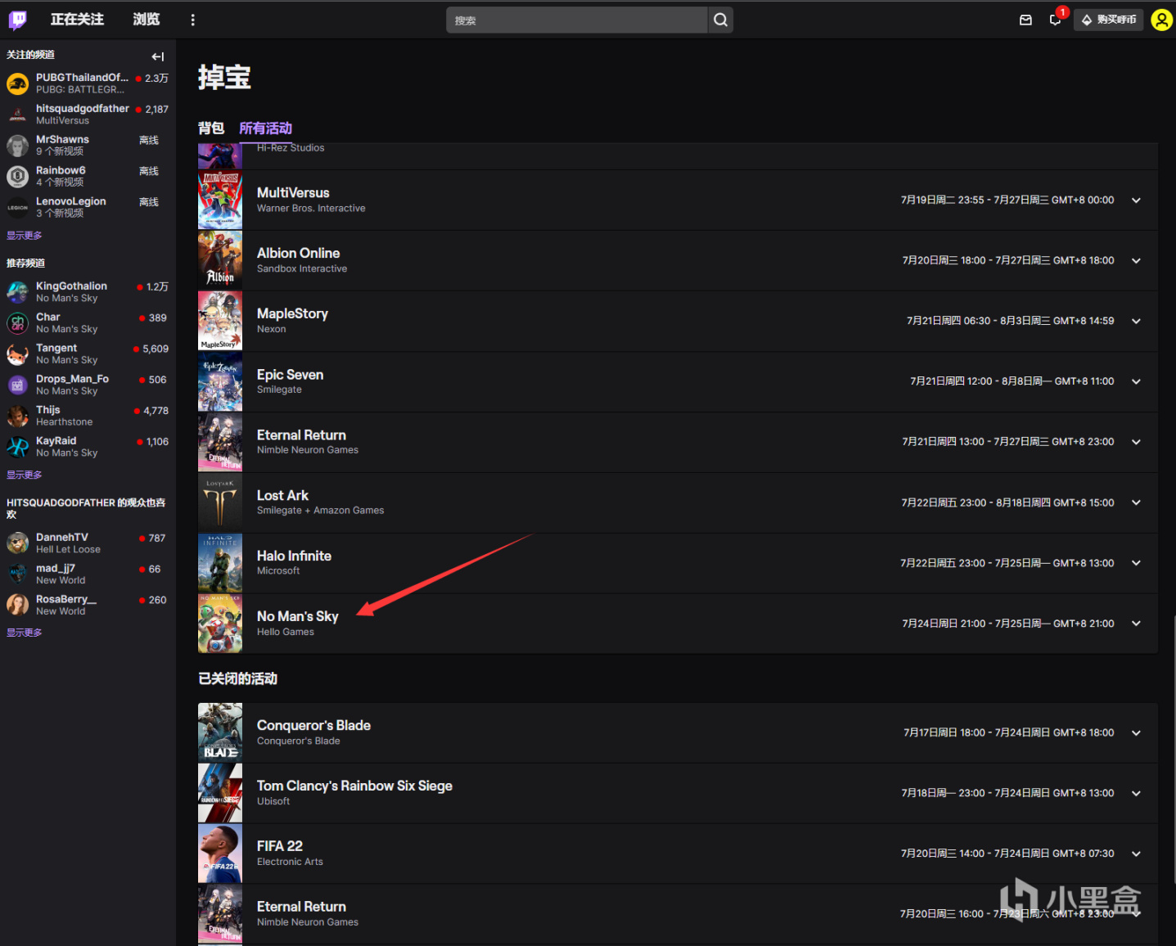
Task: Click the search magnifier button
Action: (720, 20)
